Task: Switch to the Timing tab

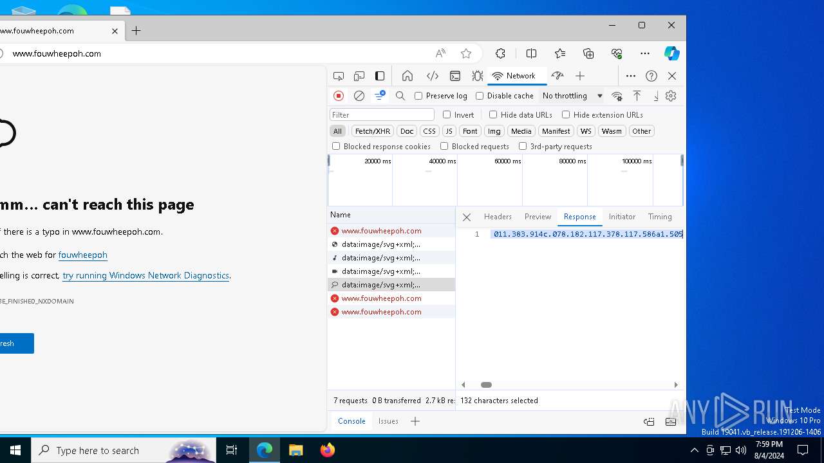Action: pos(660,217)
